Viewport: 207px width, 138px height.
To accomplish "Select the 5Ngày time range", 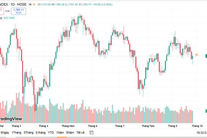I will coord(5,133).
